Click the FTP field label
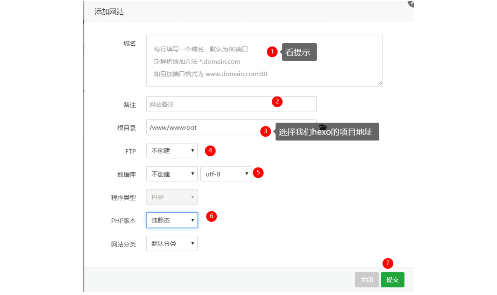The width and height of the screenshot is (497, 295). [130, 151]
